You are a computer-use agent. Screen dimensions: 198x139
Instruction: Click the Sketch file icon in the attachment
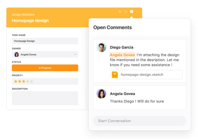coord(115,75)
